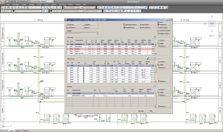Open the Ergebnis results dialog
The width and height of the screenshot is (223, 132).
pyautogui.click(x=90, y=24)
